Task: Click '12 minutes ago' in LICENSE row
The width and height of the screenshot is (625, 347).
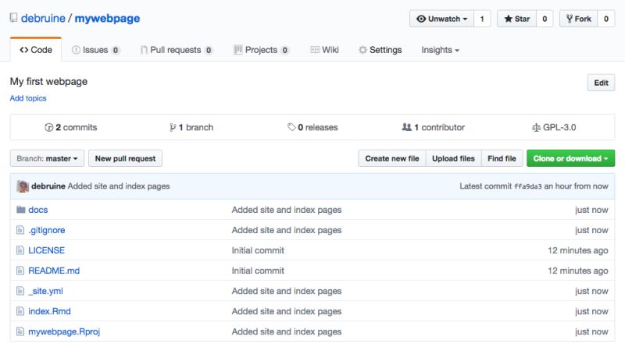Action: click(578, 250)
